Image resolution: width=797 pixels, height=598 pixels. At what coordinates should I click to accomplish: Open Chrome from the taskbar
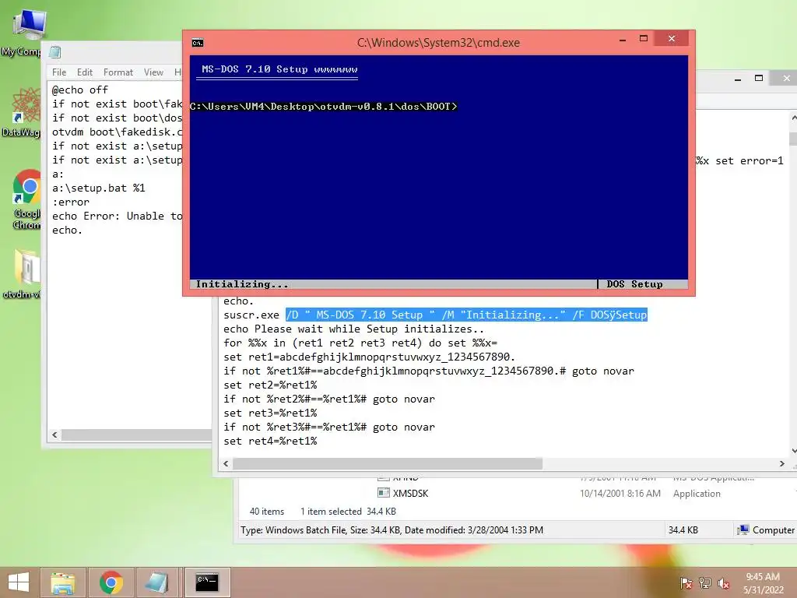tap(111, 582)
